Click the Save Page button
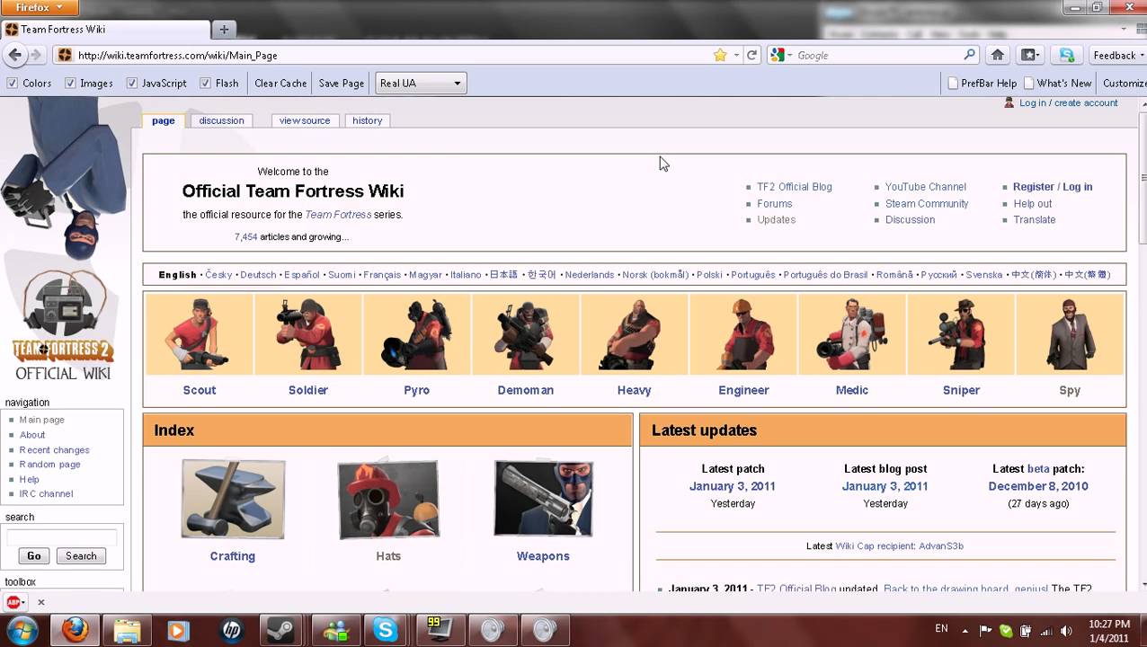This screenshot has width=1147, height=647. tap(342, 83)
